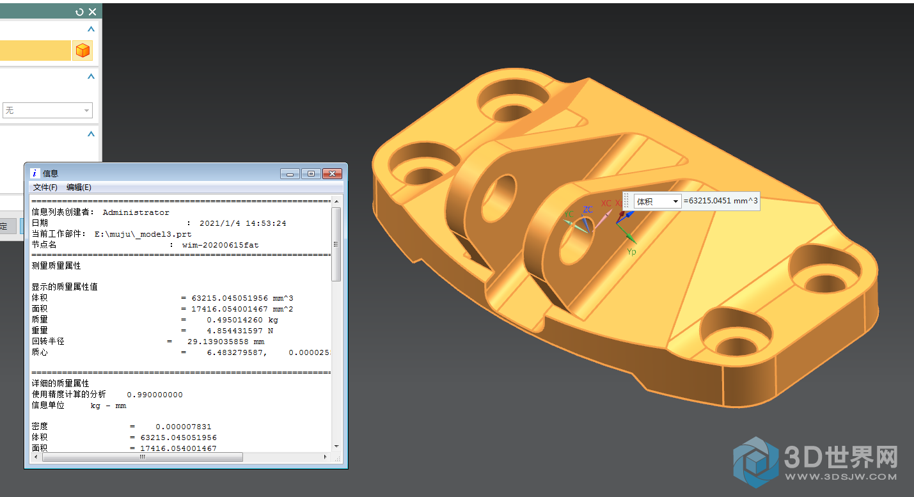The height and width of the screenshot is (497, 914).
Task: Click the 信息 window vertical scrollbar down arrow
Action: 336,446
